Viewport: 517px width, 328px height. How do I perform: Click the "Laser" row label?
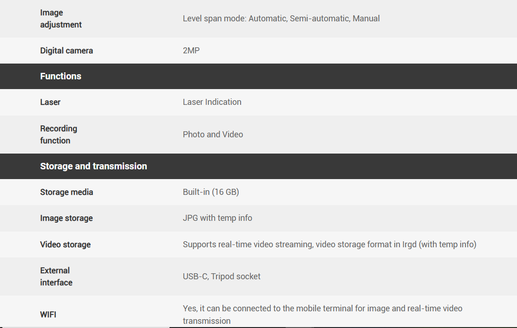click(x=50, y=102)
